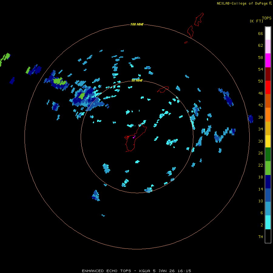Click the magenta radar site marker on Guam

(134, 137)
